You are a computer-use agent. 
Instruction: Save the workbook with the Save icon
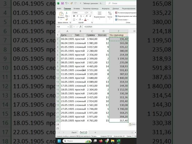tap(62, 3)
